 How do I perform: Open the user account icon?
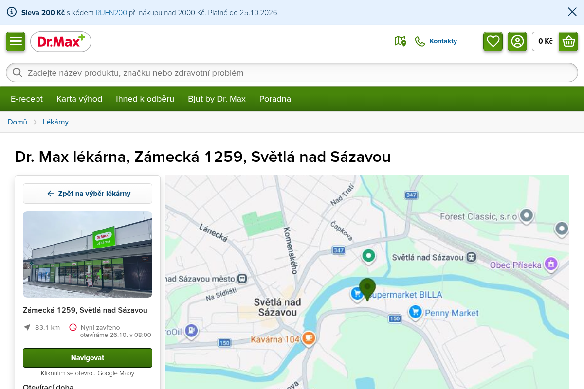click(517, 41)
